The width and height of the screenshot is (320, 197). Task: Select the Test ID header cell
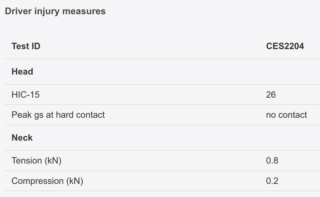point(26,46)
